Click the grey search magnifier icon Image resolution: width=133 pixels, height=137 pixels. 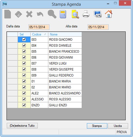(x=52, y=14)
